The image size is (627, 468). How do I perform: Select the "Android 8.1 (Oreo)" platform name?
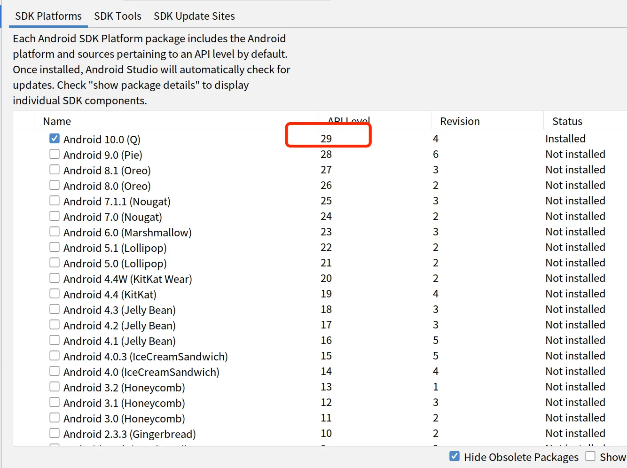pos(107,171)
